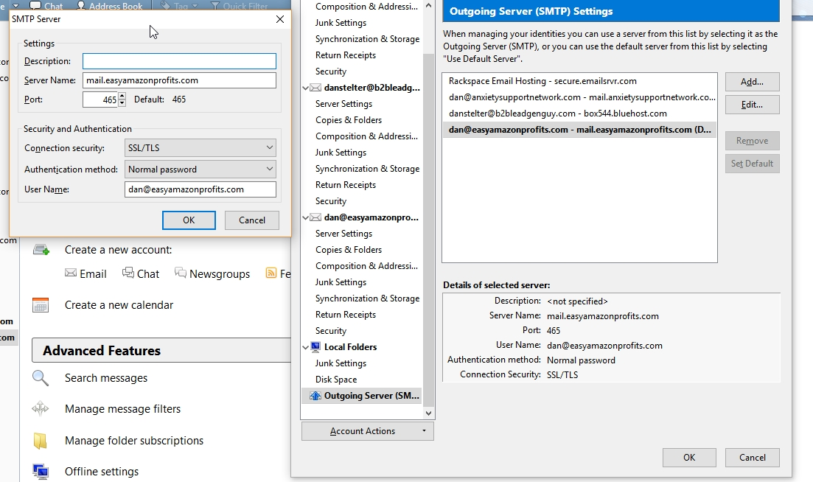The image size is (813, 482).
Task: Click the orange Feeds RSS icon
Action: (x=271, y=273)
